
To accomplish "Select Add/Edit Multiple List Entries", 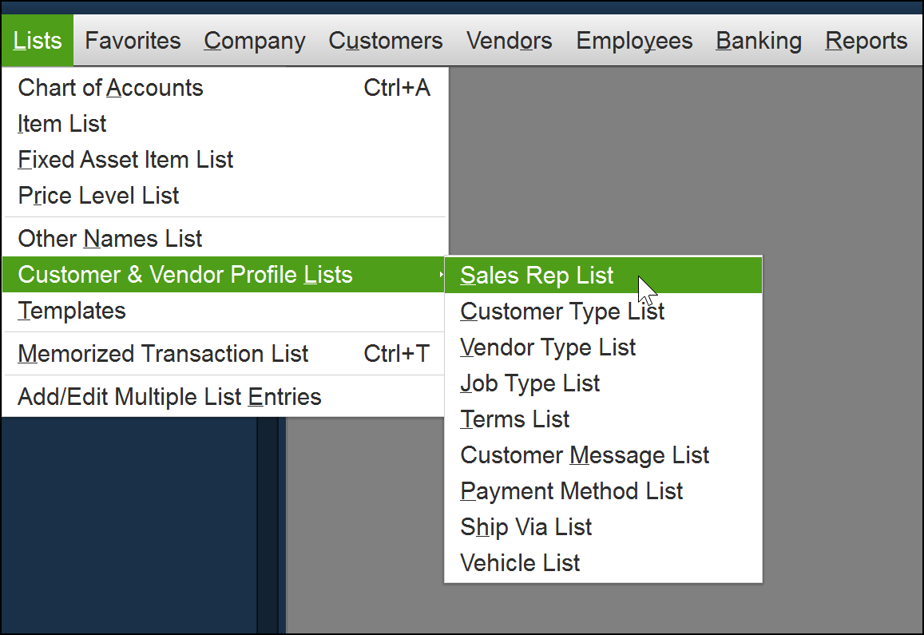I will click(x=224, y=397).
